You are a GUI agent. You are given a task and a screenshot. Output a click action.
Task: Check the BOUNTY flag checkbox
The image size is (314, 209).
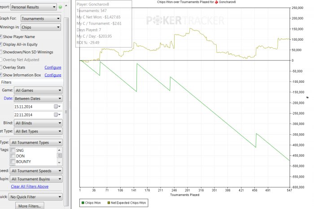(13, 162)
